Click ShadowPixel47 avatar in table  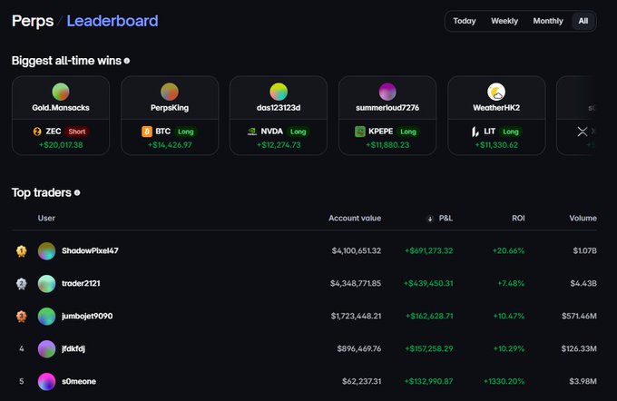(x=46, y=250)
